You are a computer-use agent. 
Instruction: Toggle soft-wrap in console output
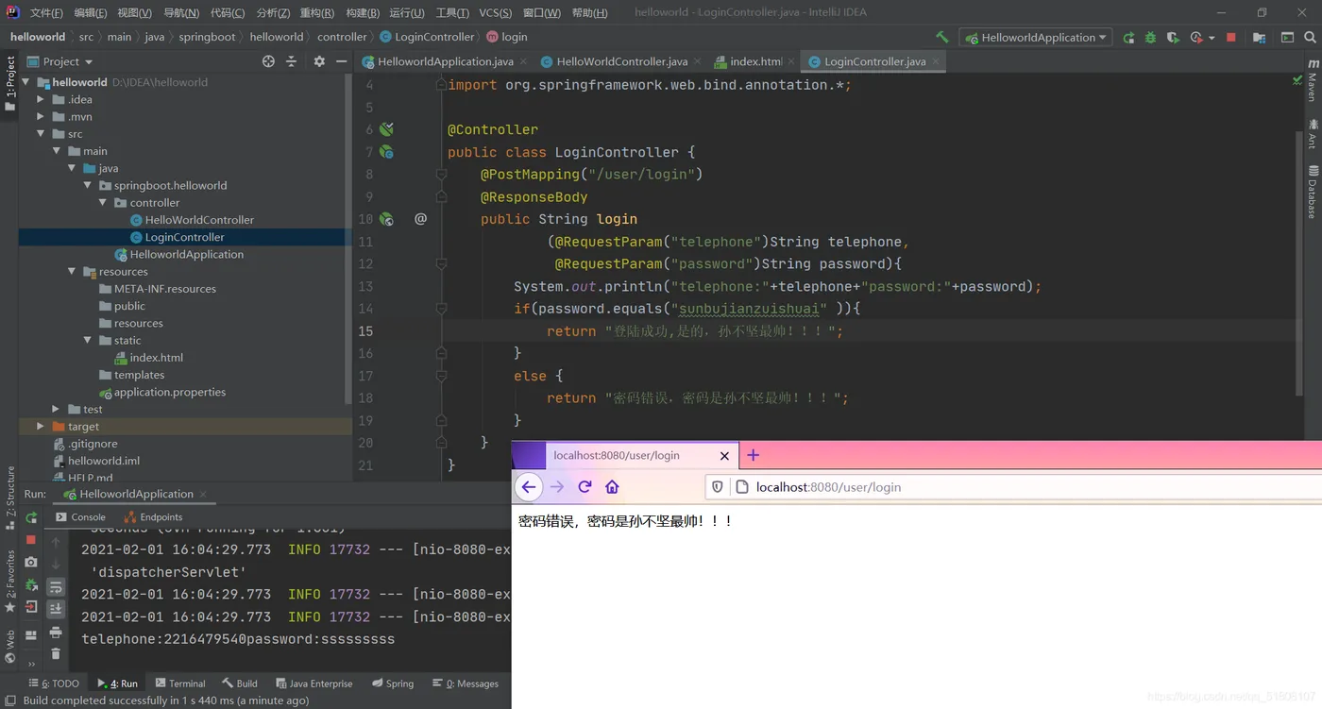click(56, 587)
